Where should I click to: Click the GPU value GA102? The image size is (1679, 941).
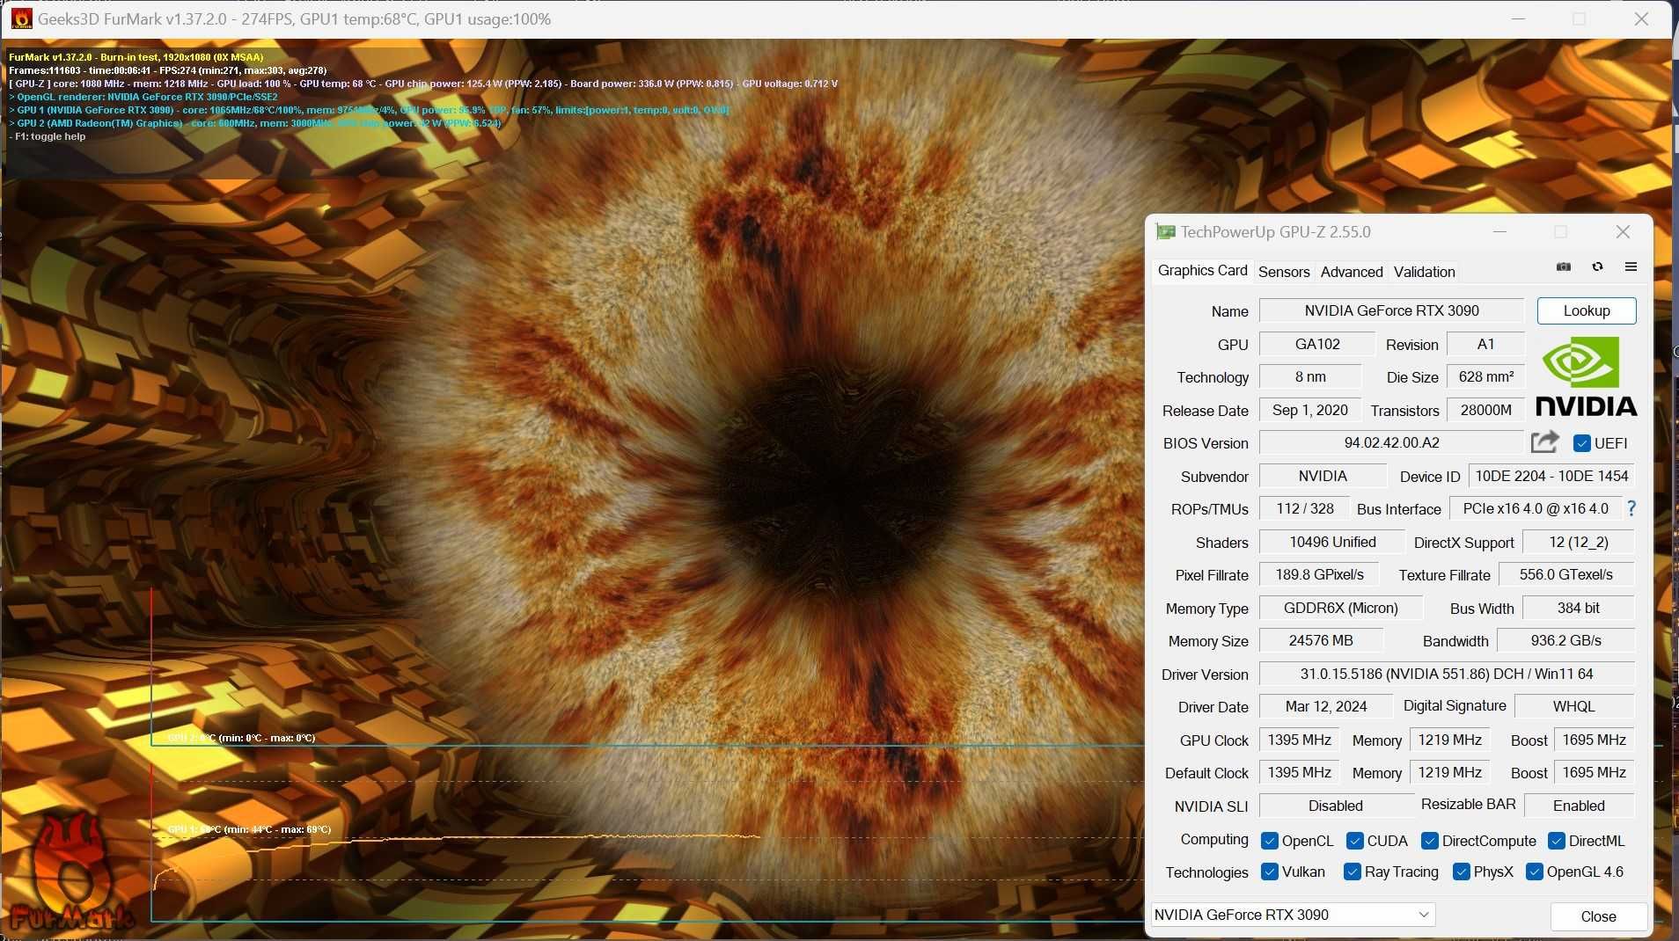[1317, 344]
